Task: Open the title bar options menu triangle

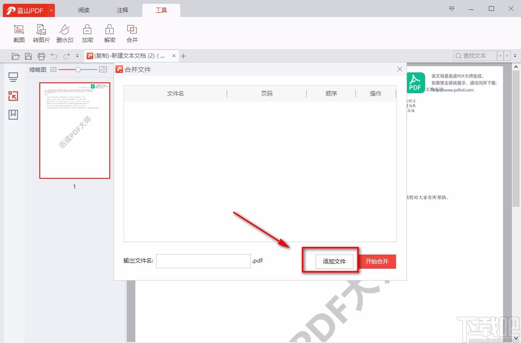Action: point(451,9)
